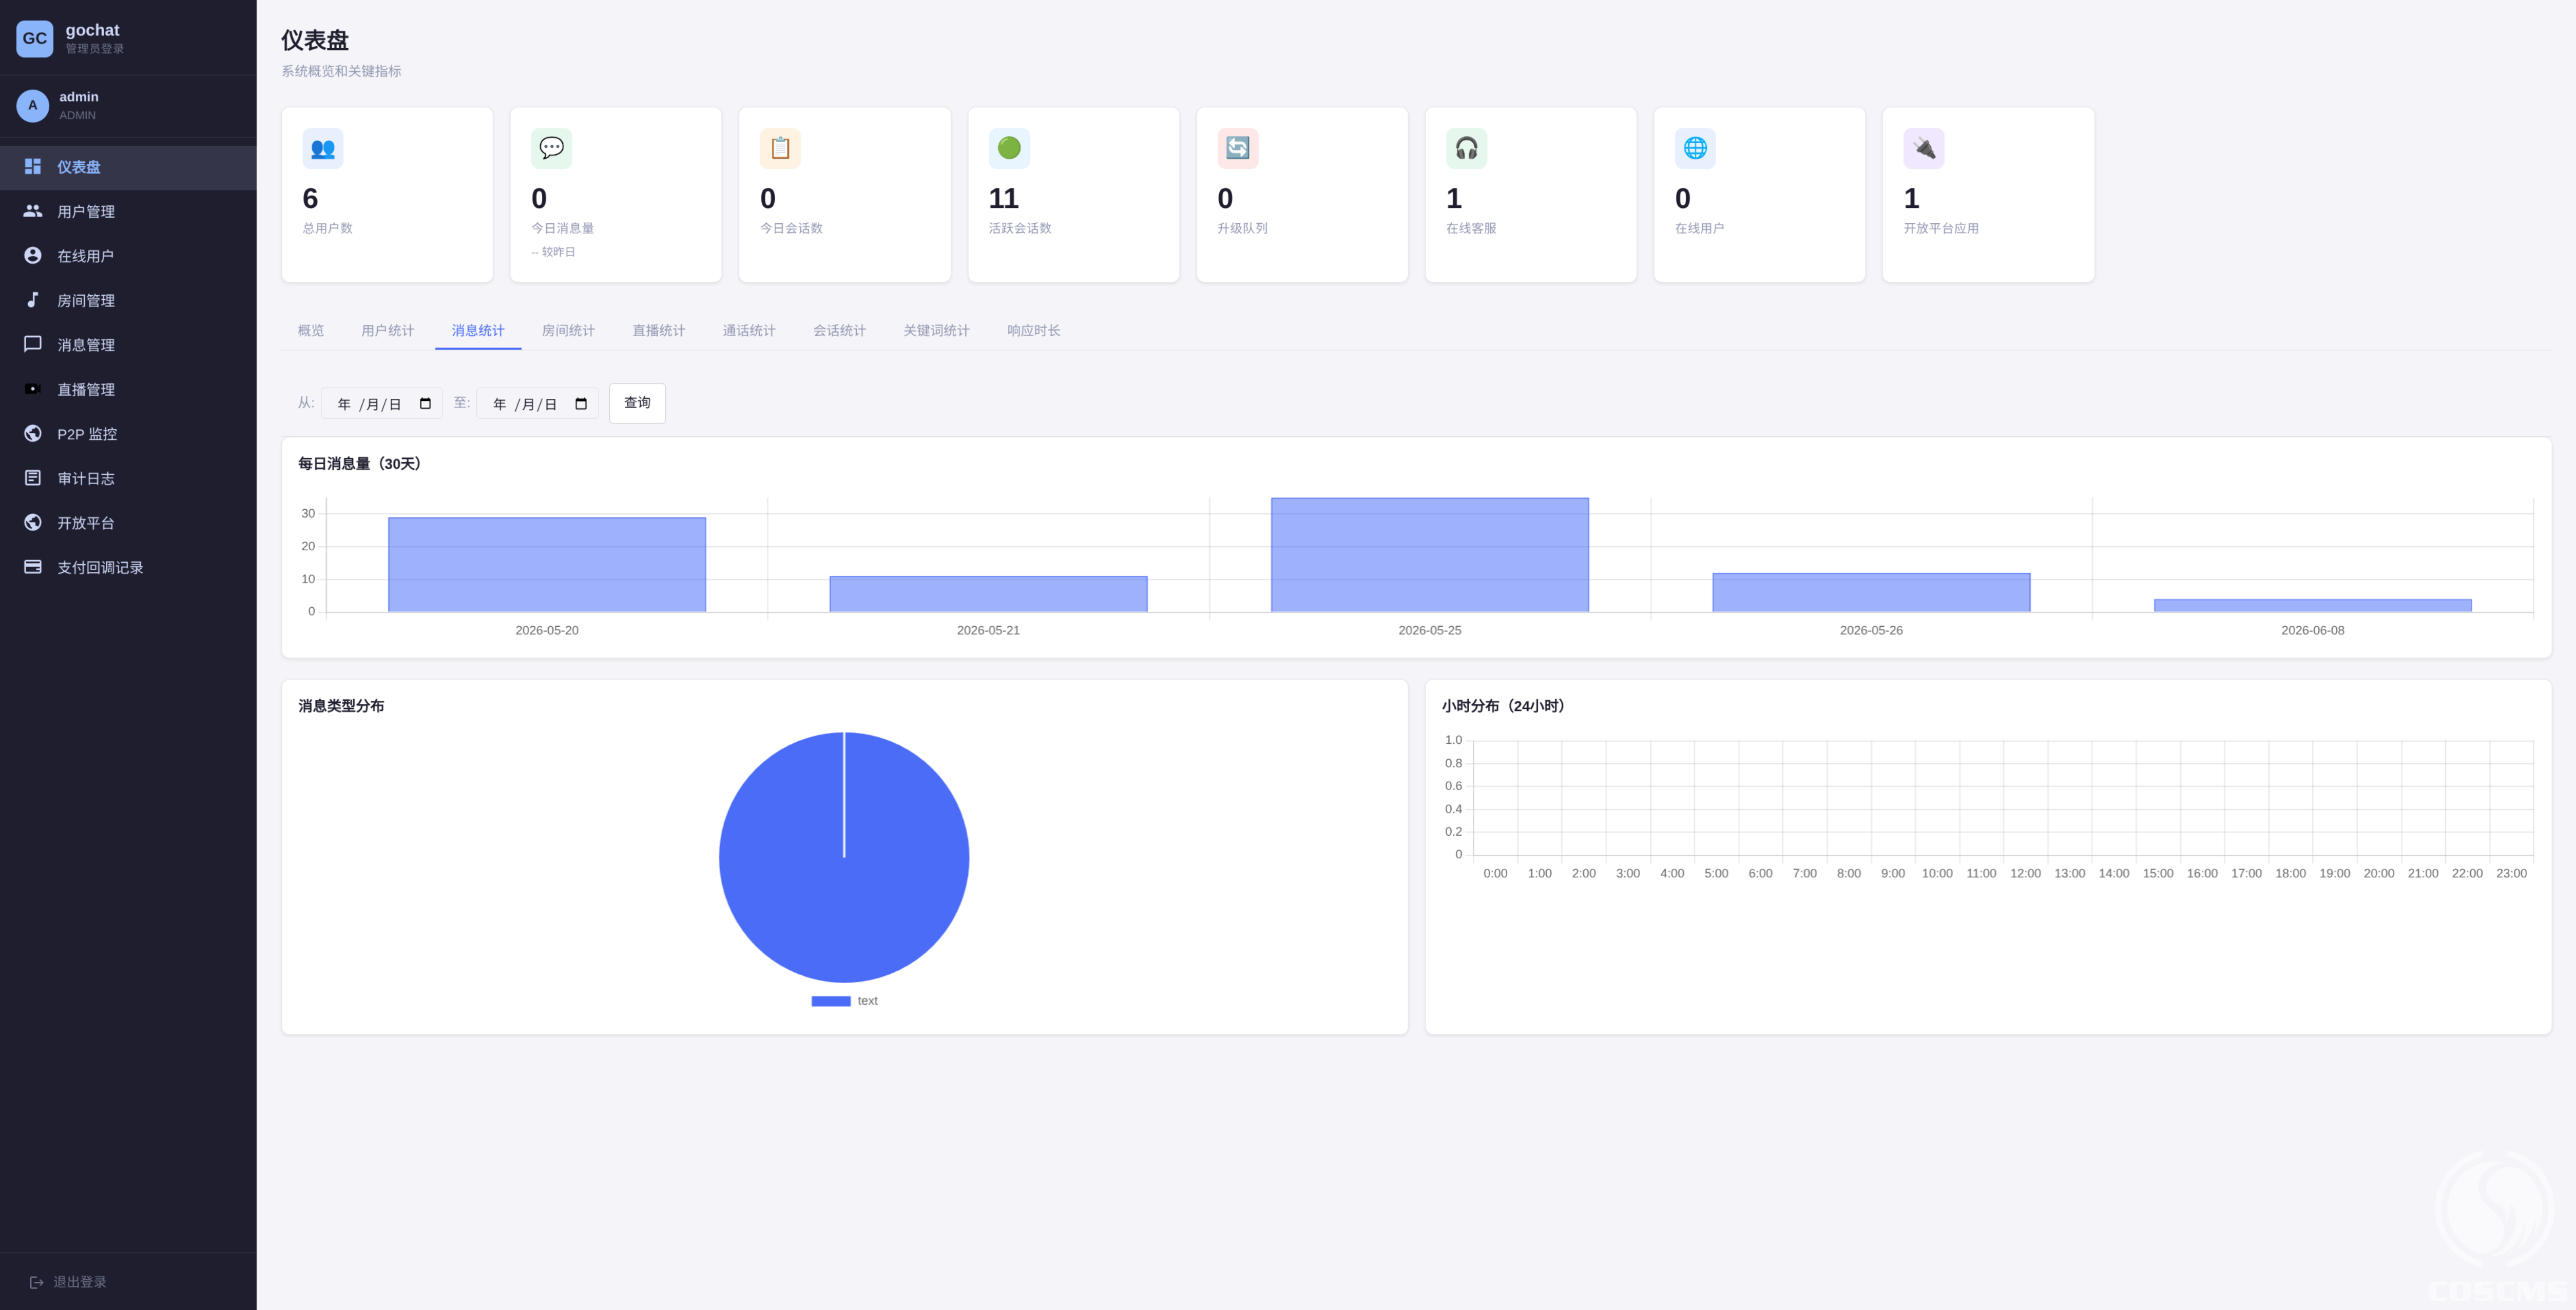The image size is (2576, 1310).
Task: Click the admin avatar circle
Action: (x=33, y=105)
